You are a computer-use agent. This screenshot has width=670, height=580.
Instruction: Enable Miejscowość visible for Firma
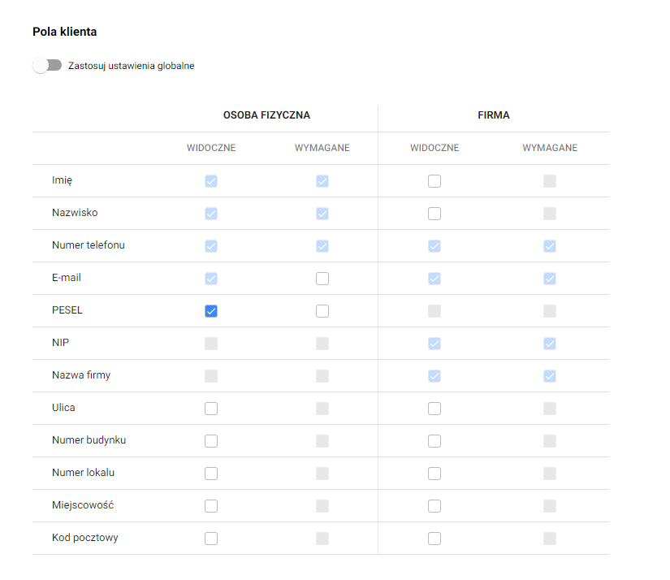click(434, 505)
